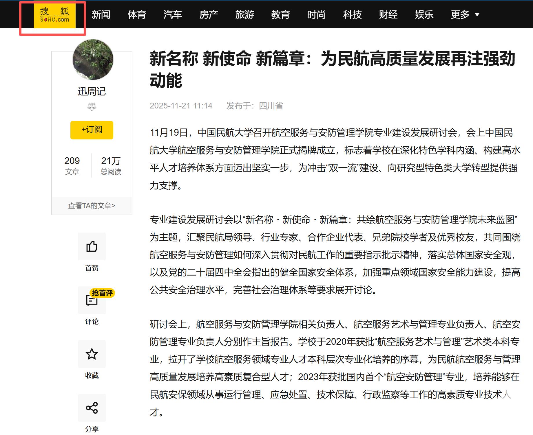533x435 pixels.
Task: Click the share icon
Action: click(x=92, y=408)
